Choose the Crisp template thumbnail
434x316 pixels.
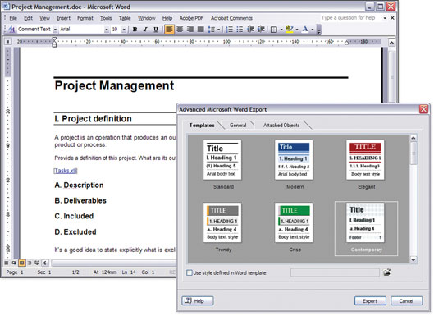[x=294, y=222]
